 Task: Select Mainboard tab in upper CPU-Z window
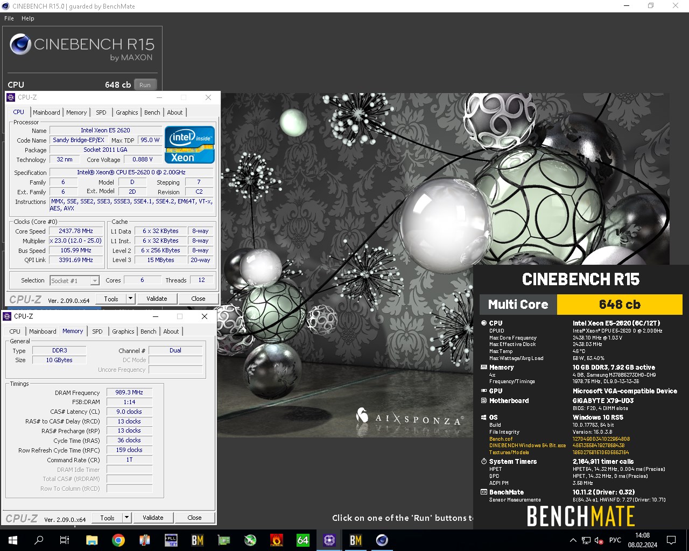(47, 112)
